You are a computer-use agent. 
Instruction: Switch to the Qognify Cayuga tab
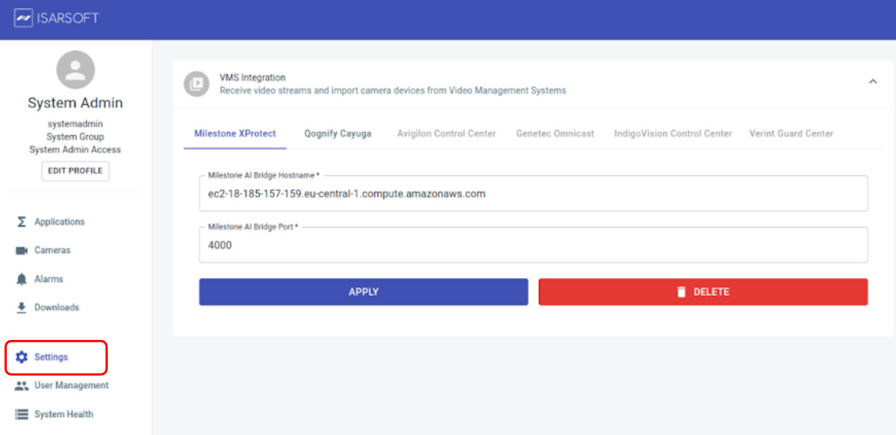(x=338, y=134)
